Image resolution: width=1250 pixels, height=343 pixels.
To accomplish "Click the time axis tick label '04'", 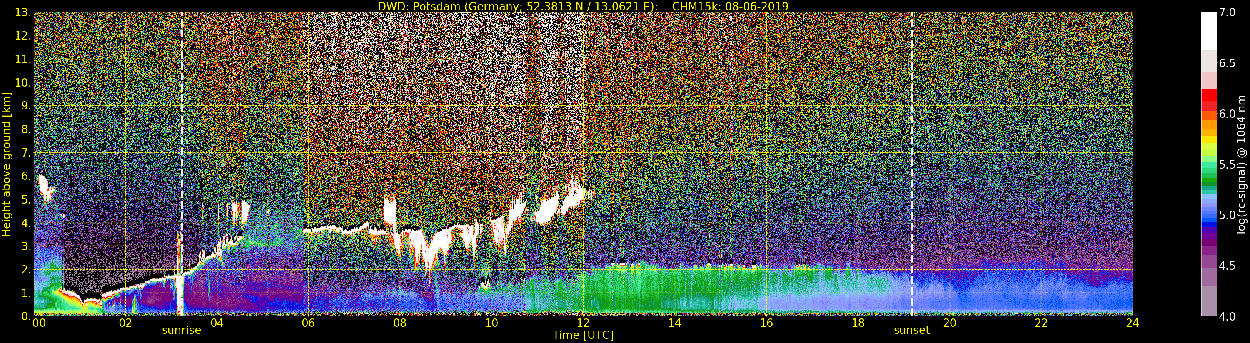I will coord(217,323).
